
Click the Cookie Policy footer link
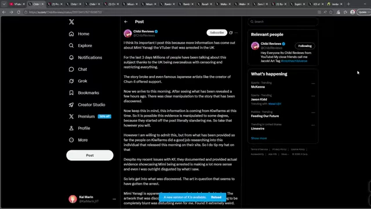pyautogui.click(x=297, y=149)
